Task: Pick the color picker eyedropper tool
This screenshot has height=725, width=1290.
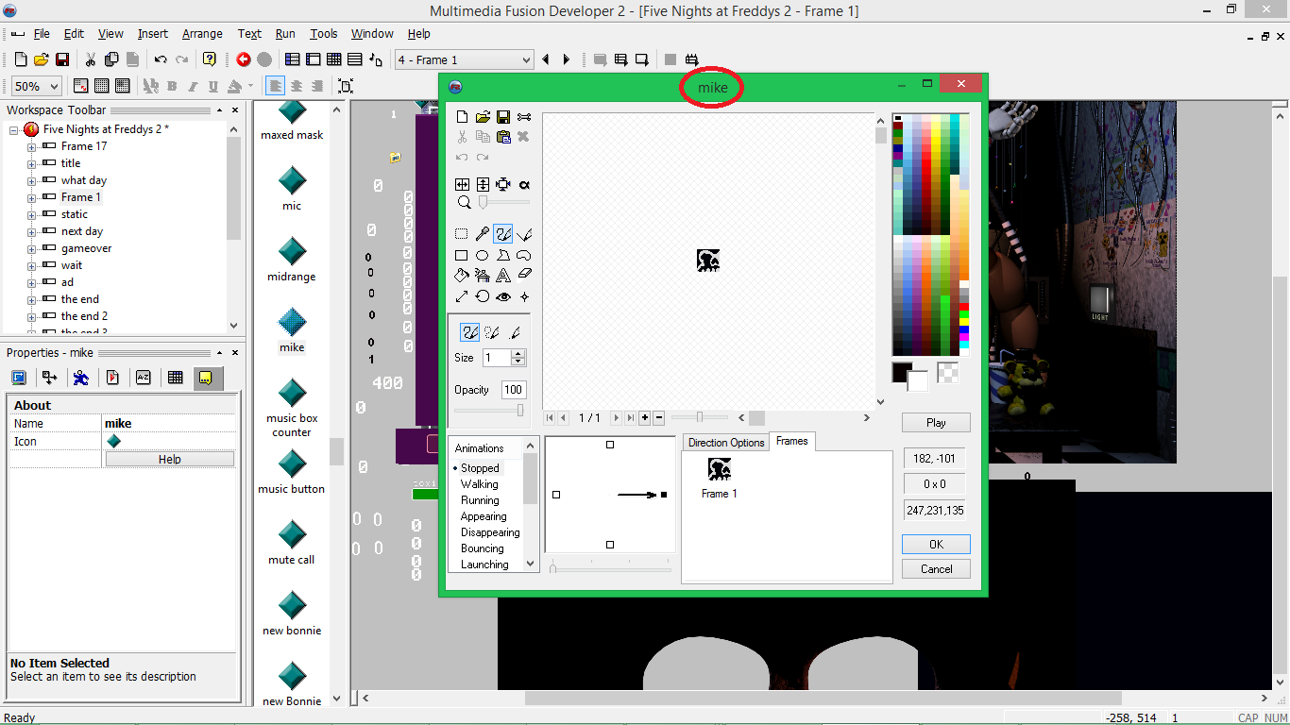Action: (483, 233)
